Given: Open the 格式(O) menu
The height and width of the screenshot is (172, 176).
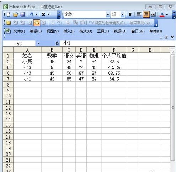Looking at the screenshot, I should point(86,31).
